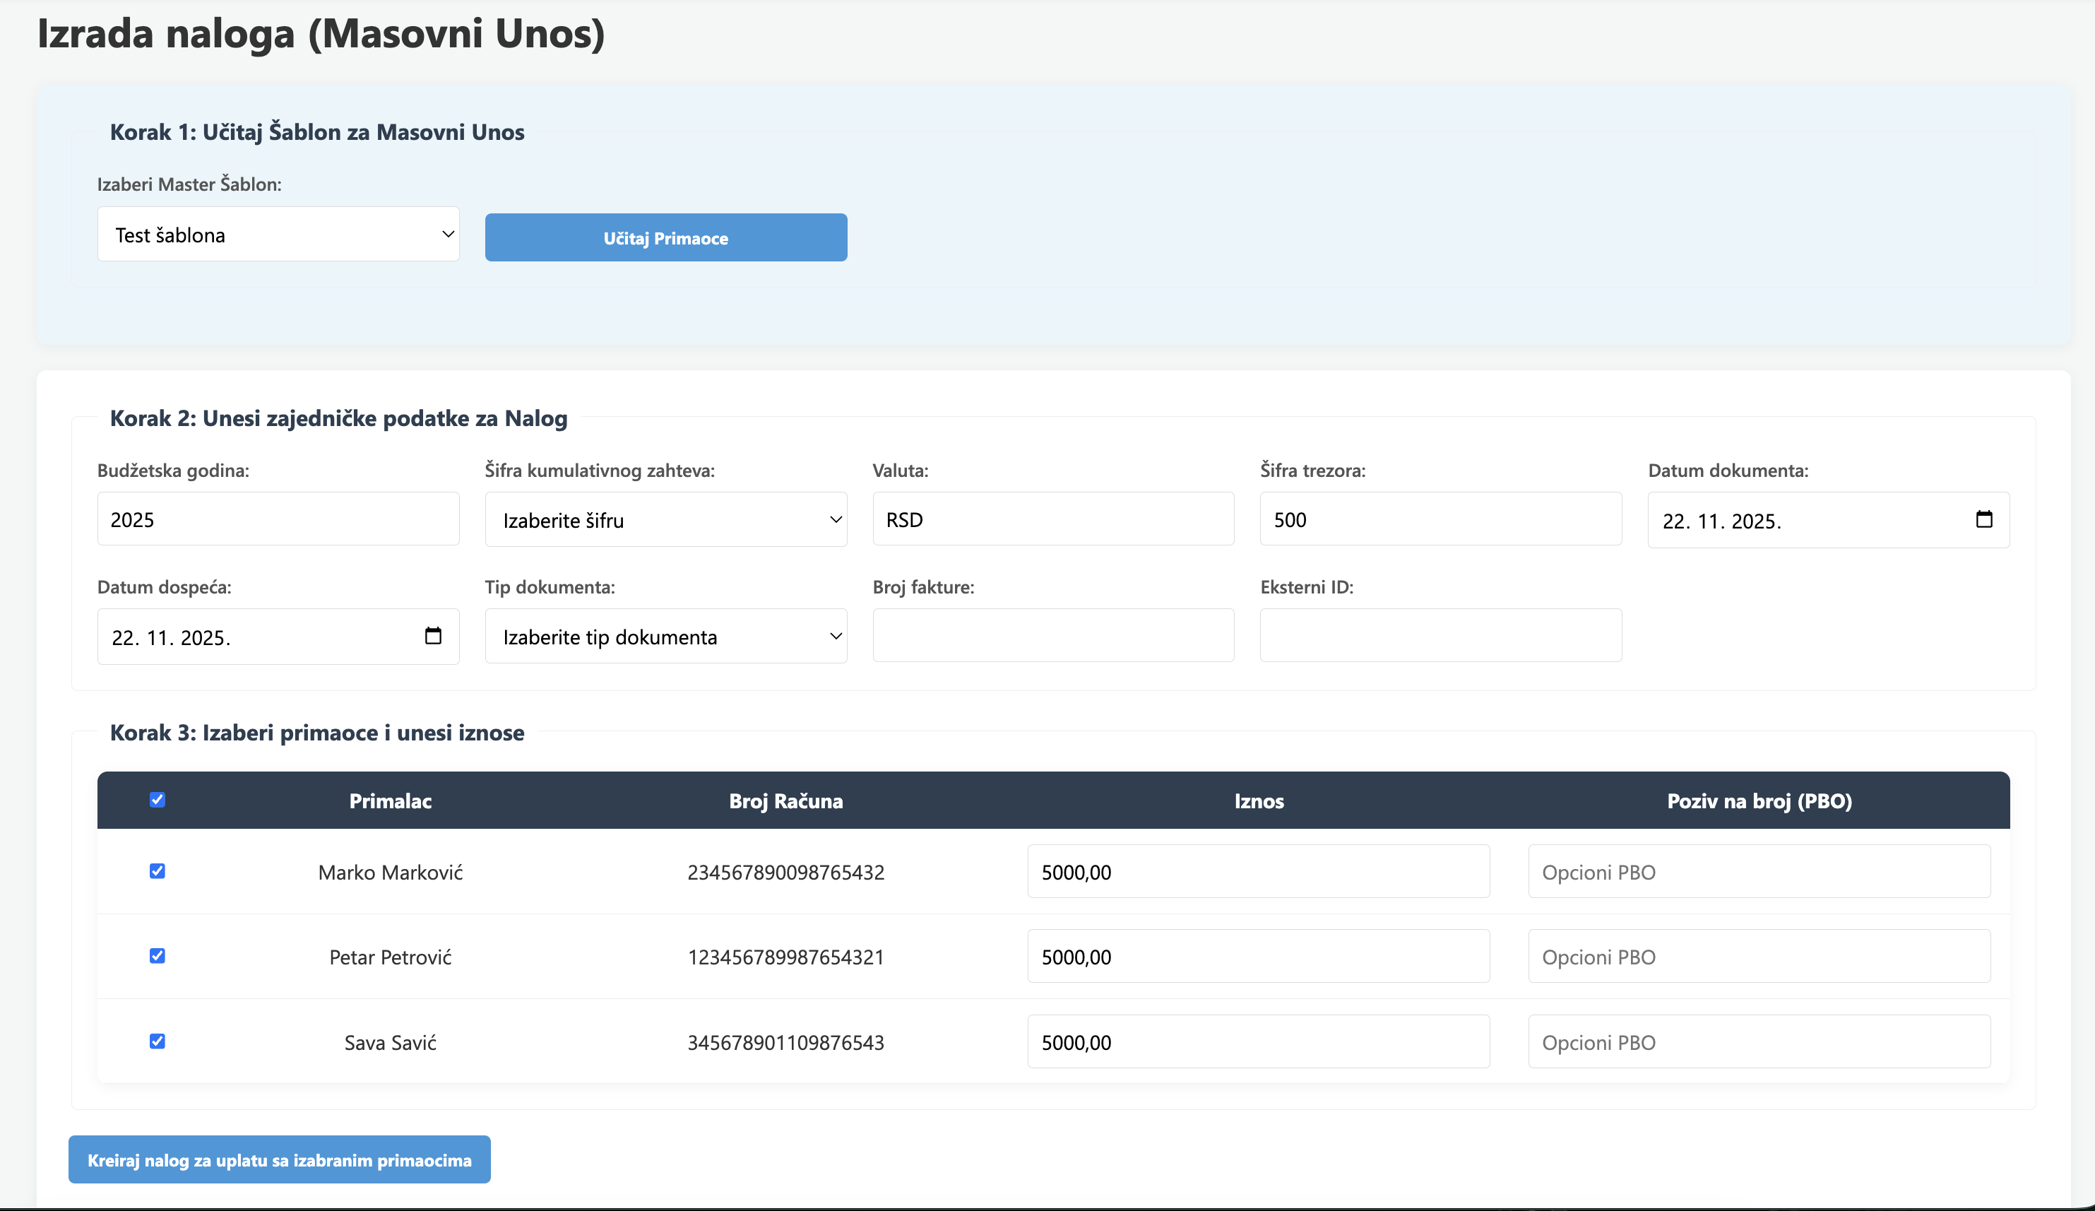Click Marko Marković's Iznos amount field
The height and width of the screenshot is (1211, 2095).
[x=1258, y=872]
